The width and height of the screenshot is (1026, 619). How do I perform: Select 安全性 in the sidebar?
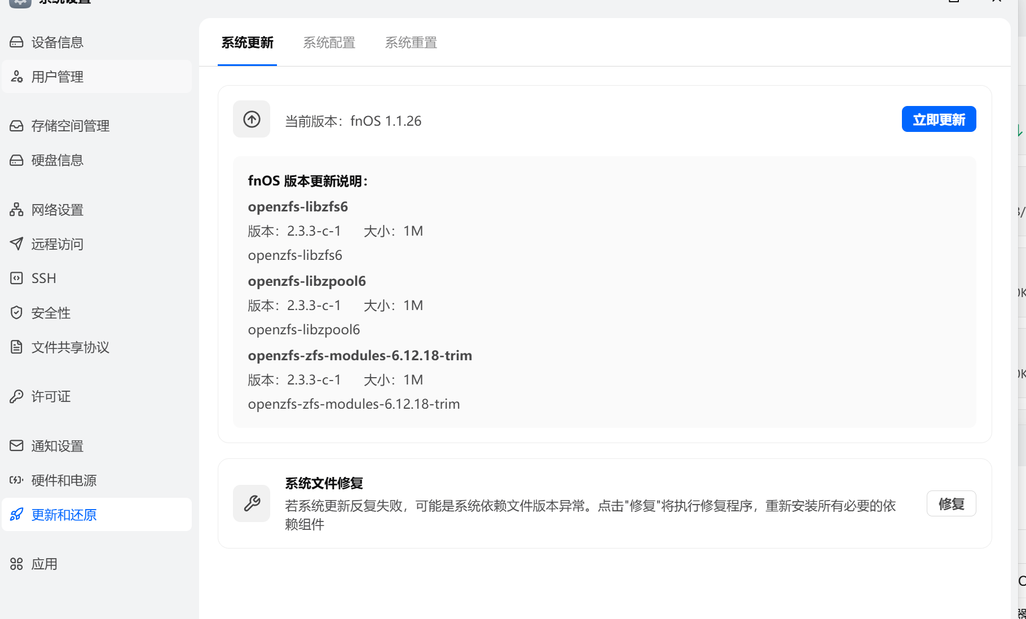[x=96, y=313]
